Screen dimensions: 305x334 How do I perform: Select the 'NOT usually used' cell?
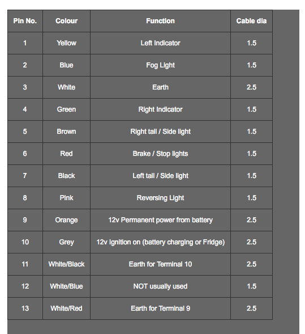point(160,286)
